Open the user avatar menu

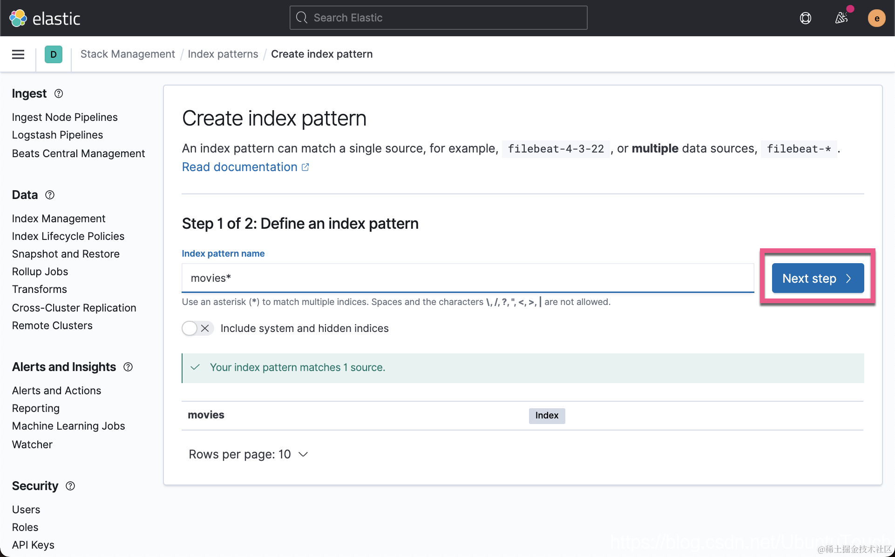(876, 18)
